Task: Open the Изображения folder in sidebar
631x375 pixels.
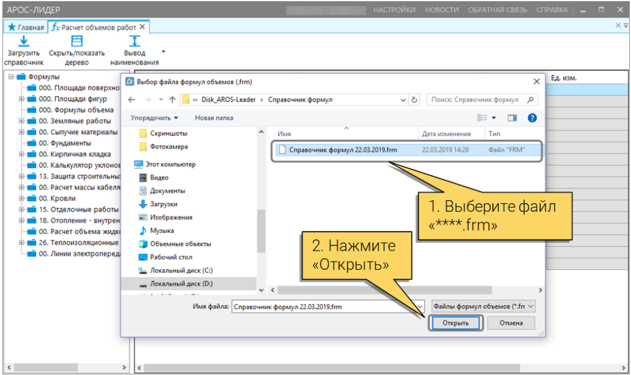Action: (x=165, y=217)
